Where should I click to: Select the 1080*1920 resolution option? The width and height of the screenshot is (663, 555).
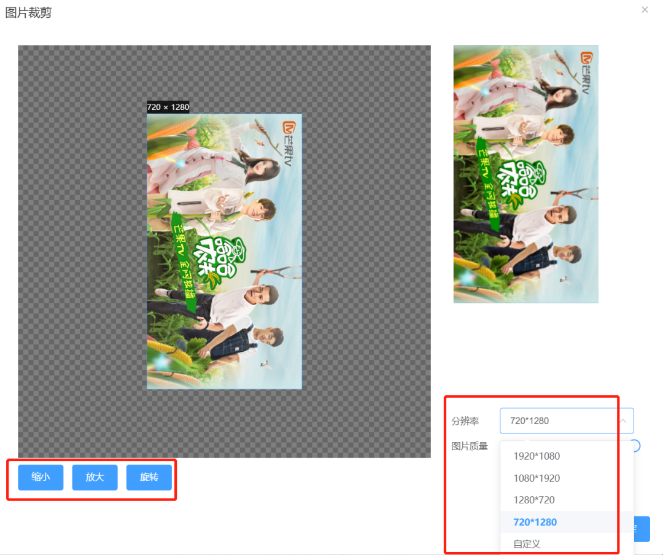coord(567,478)
